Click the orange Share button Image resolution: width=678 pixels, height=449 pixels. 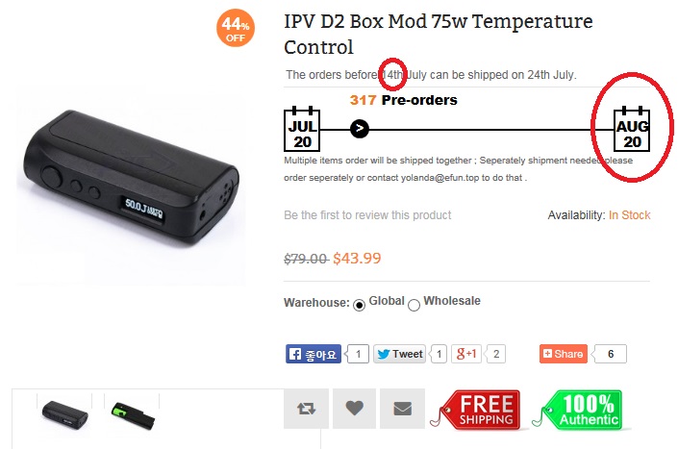pos(563,354)
